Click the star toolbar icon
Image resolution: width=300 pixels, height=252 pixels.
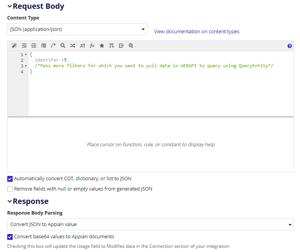pos(102,46)
